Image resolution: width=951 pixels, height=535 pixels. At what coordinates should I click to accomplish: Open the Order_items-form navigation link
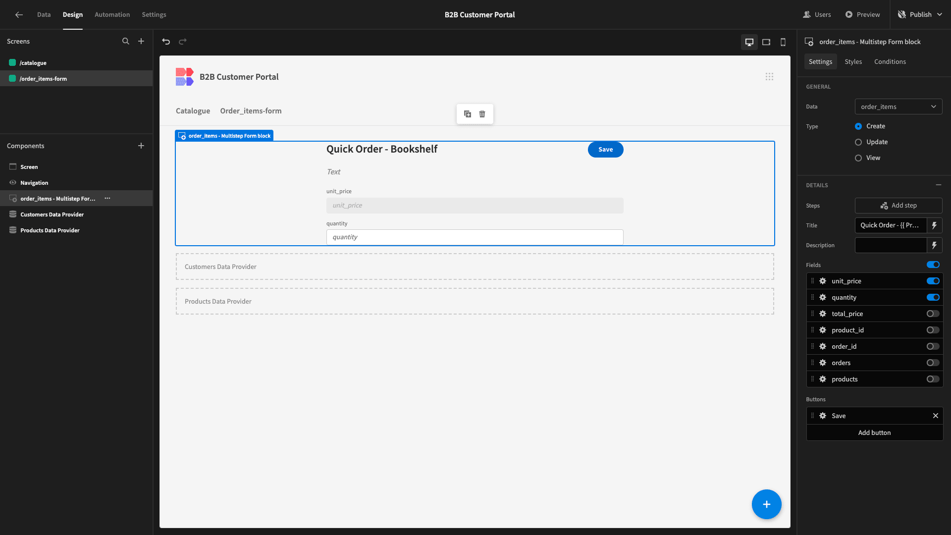tap(251, 111)
